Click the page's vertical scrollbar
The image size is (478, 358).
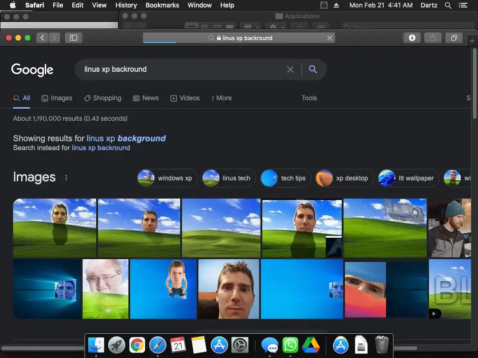(474, 84)
